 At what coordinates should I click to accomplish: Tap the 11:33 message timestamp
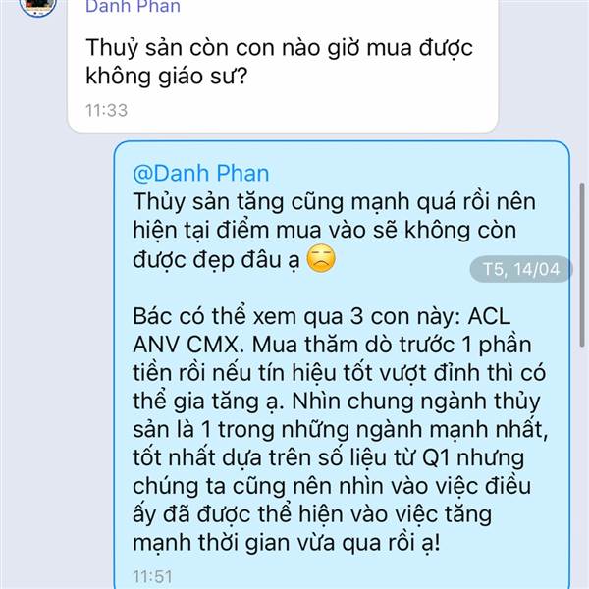(x=107, y=110)
